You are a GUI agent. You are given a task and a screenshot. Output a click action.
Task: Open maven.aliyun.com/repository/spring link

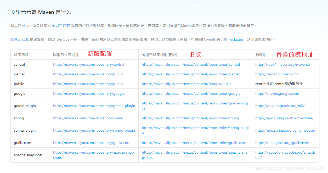click(x=88, y=118)
